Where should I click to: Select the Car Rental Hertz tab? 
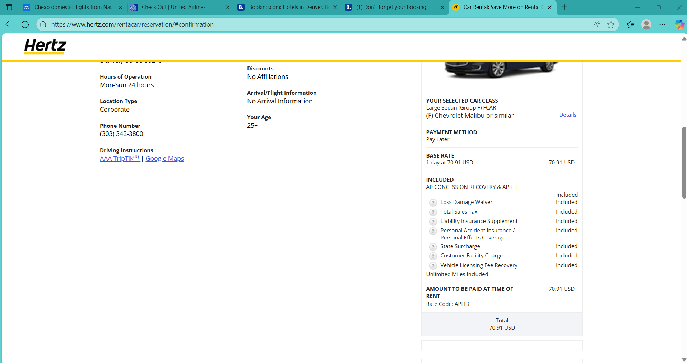tap(503, 7)
